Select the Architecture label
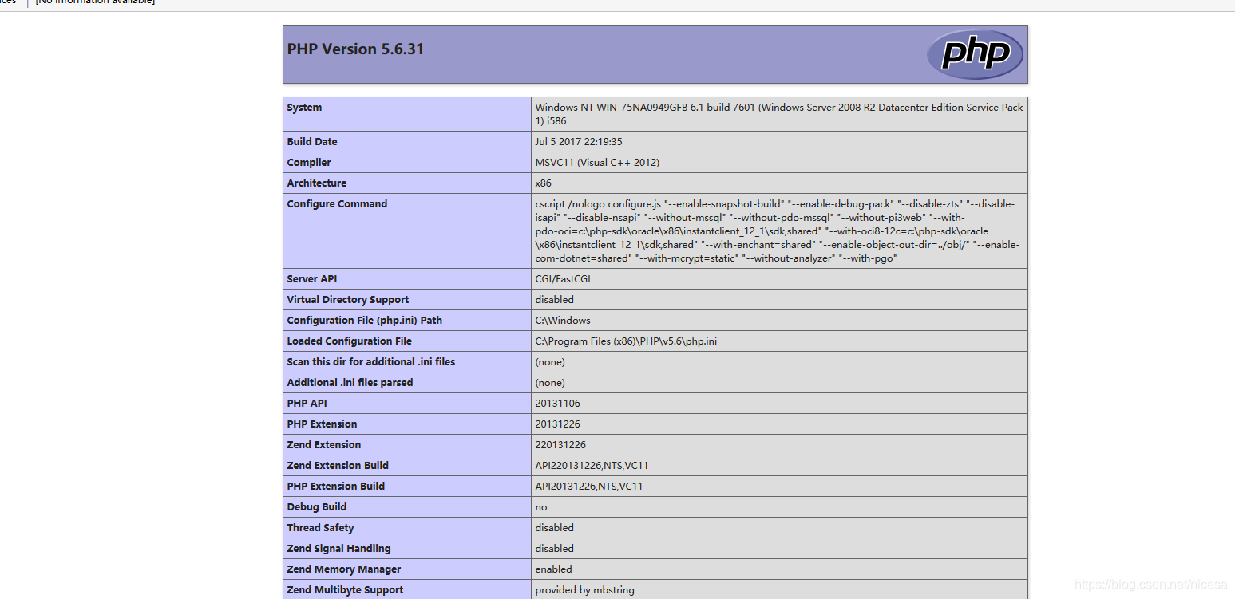Viewport: 1235px width, 599px height. coord(317,183)
